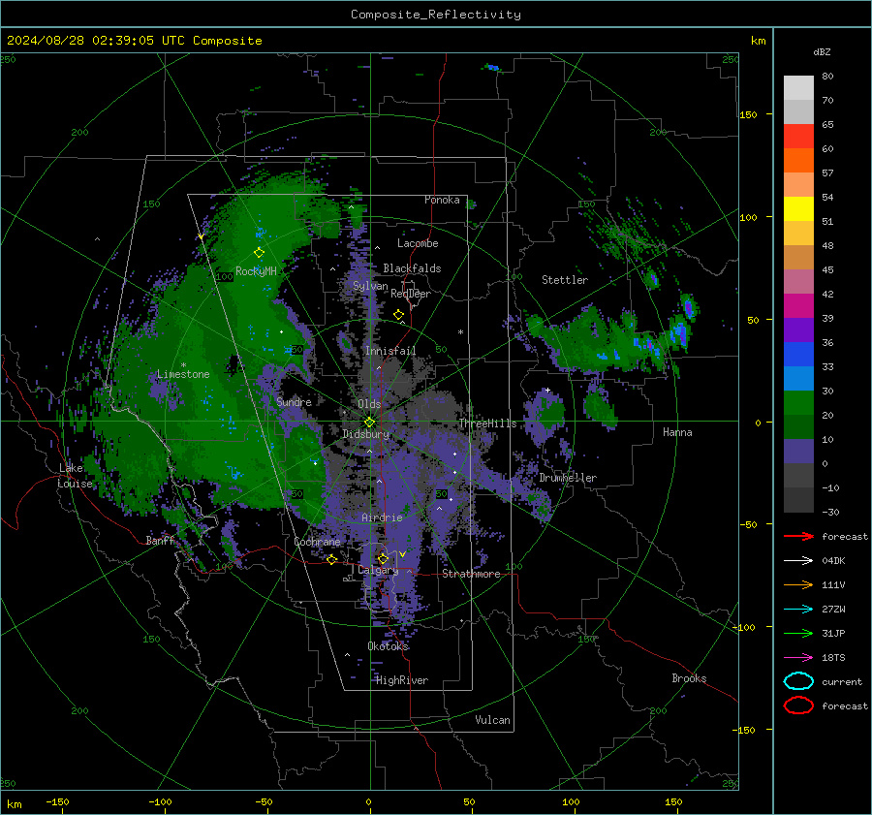
Task: Click the green 31JP arrow in legend
Action: (798, 633)
